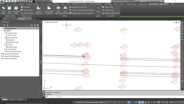Viewport: 184px width, 104px height.
Task: Toggle 2D object snap in status bar
Action: click(x=132, y=102)
